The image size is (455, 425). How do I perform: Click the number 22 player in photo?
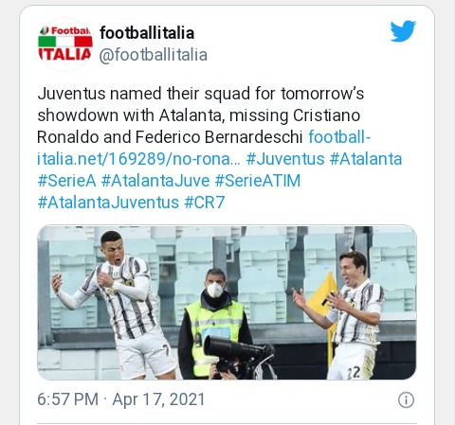pyautogui.click(x=343, y=315)
